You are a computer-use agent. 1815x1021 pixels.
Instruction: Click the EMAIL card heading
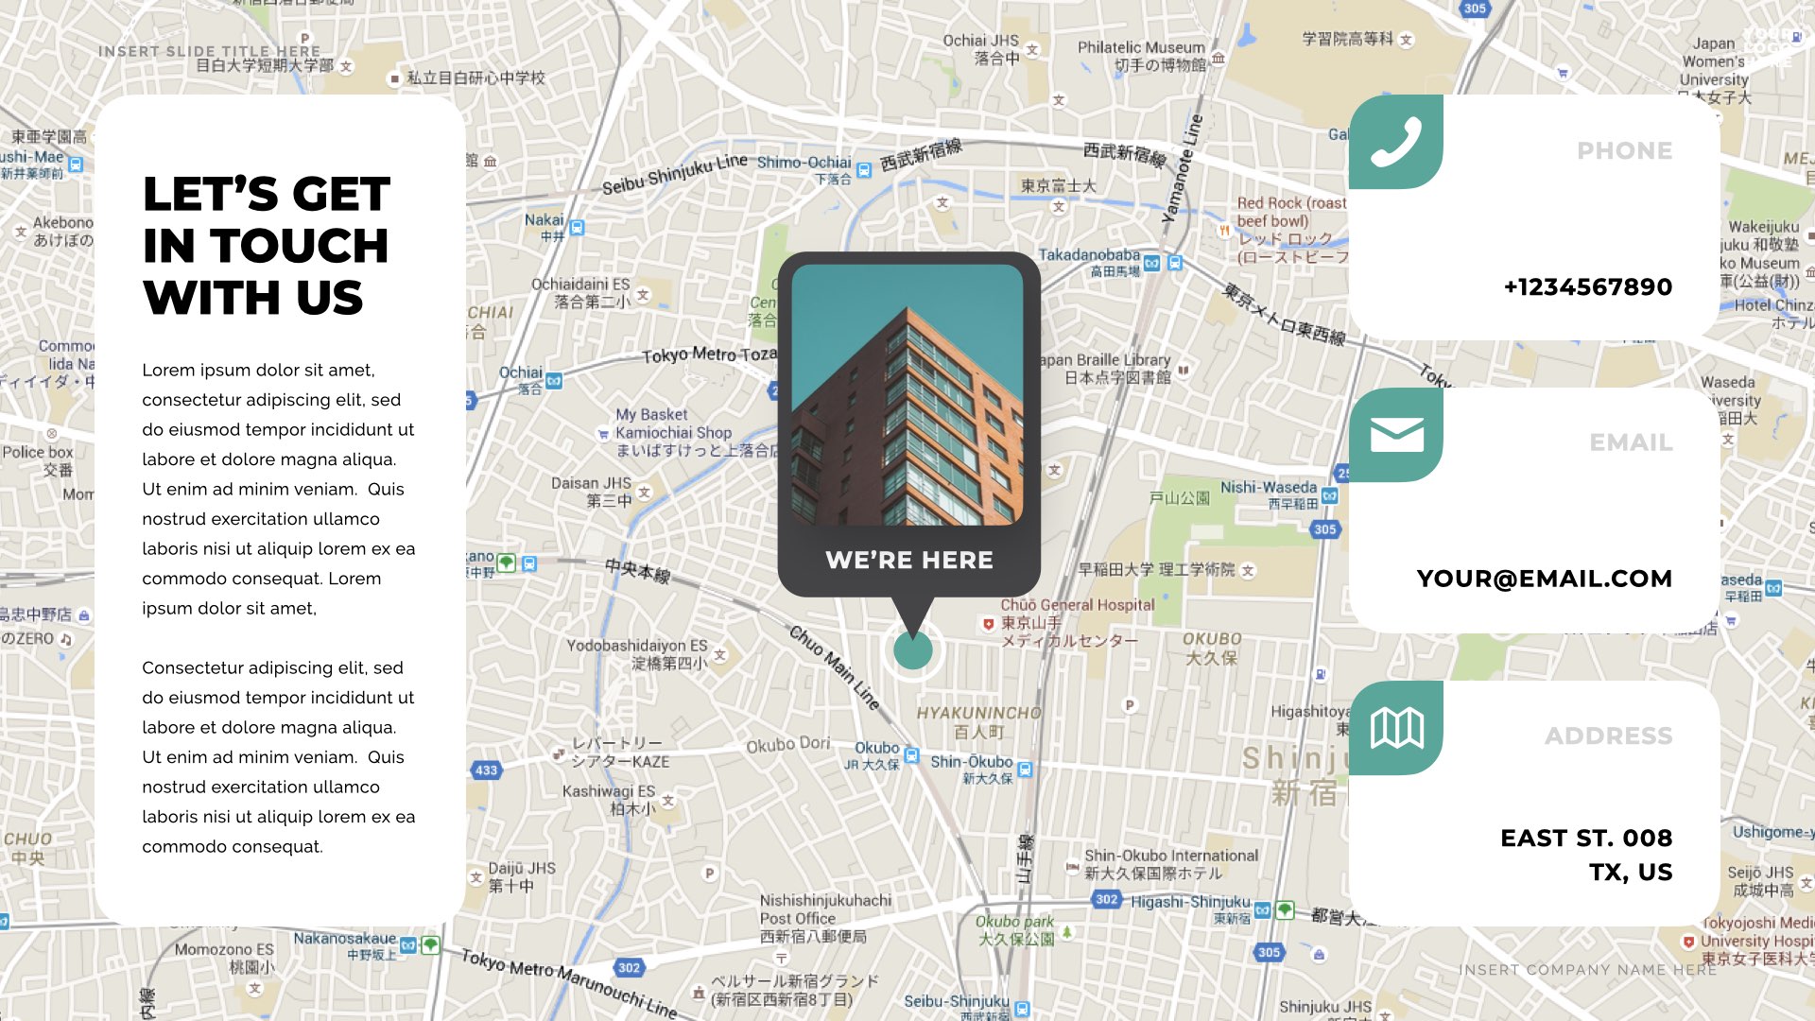1631,442
